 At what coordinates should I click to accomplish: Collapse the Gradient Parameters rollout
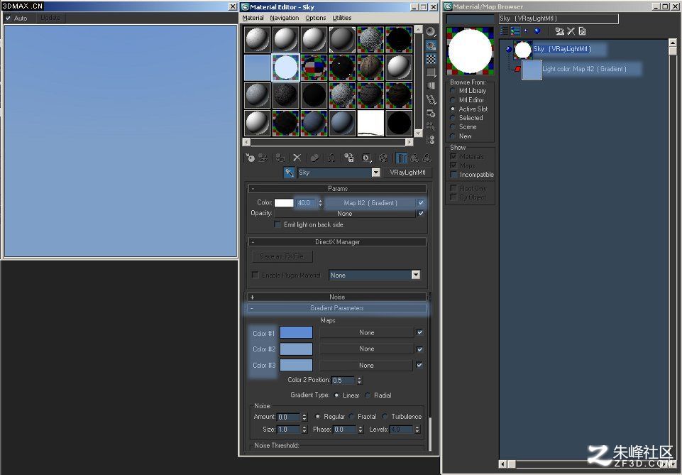click(338, 308)
